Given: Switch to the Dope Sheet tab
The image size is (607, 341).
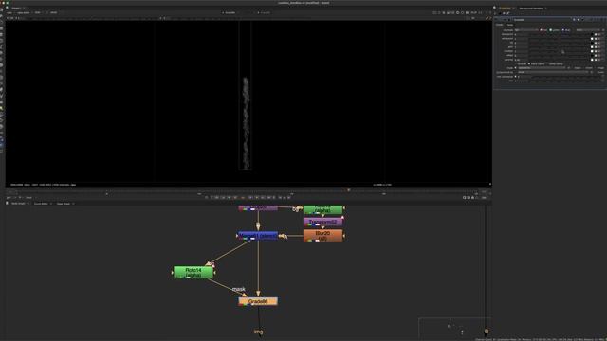Looking at the screenshot, I should pyautogui.click(x=64, y=204).
